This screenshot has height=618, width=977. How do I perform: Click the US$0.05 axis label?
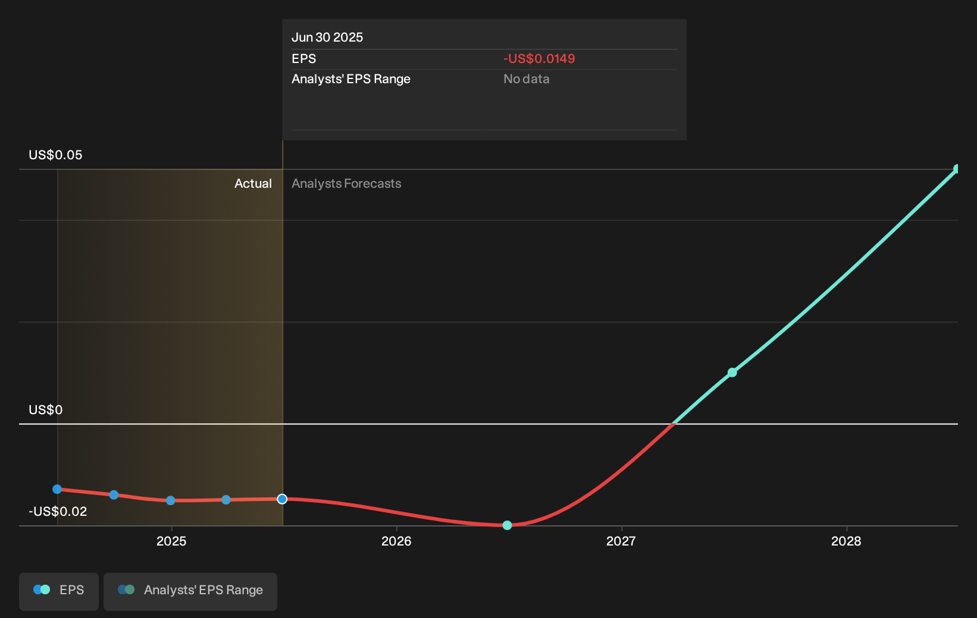(x=55, y=155)
